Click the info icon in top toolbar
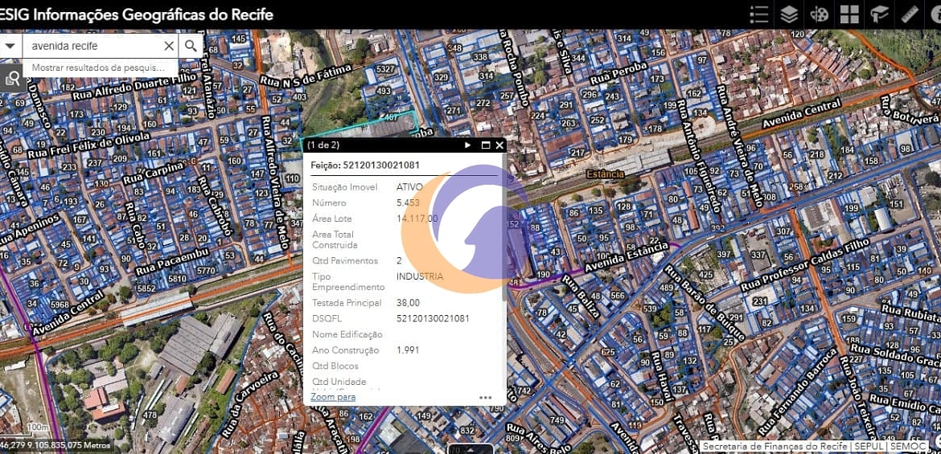Screen dimensions: 941x454 pyautogui.click(x=934, y=14)
